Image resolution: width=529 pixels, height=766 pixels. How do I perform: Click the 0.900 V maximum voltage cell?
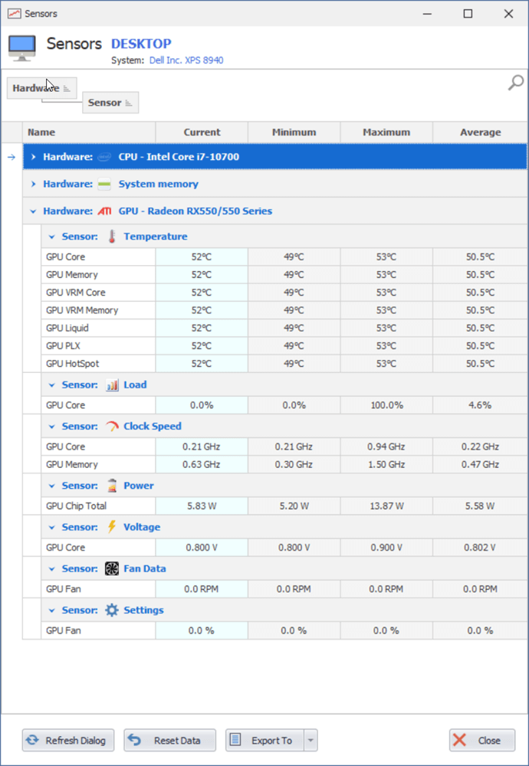pos(386,548)
